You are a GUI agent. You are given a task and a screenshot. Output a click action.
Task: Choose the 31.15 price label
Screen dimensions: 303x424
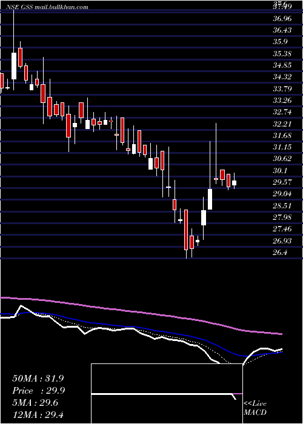[282, 147]
